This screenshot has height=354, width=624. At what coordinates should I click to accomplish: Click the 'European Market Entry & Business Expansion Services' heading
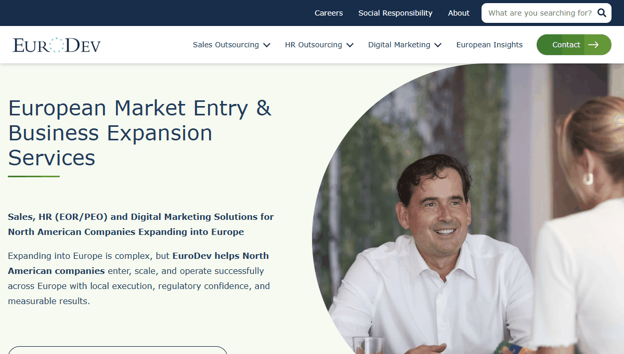(140, 133)
